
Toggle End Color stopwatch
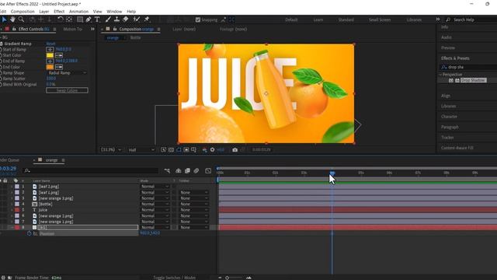click(1, 67)
